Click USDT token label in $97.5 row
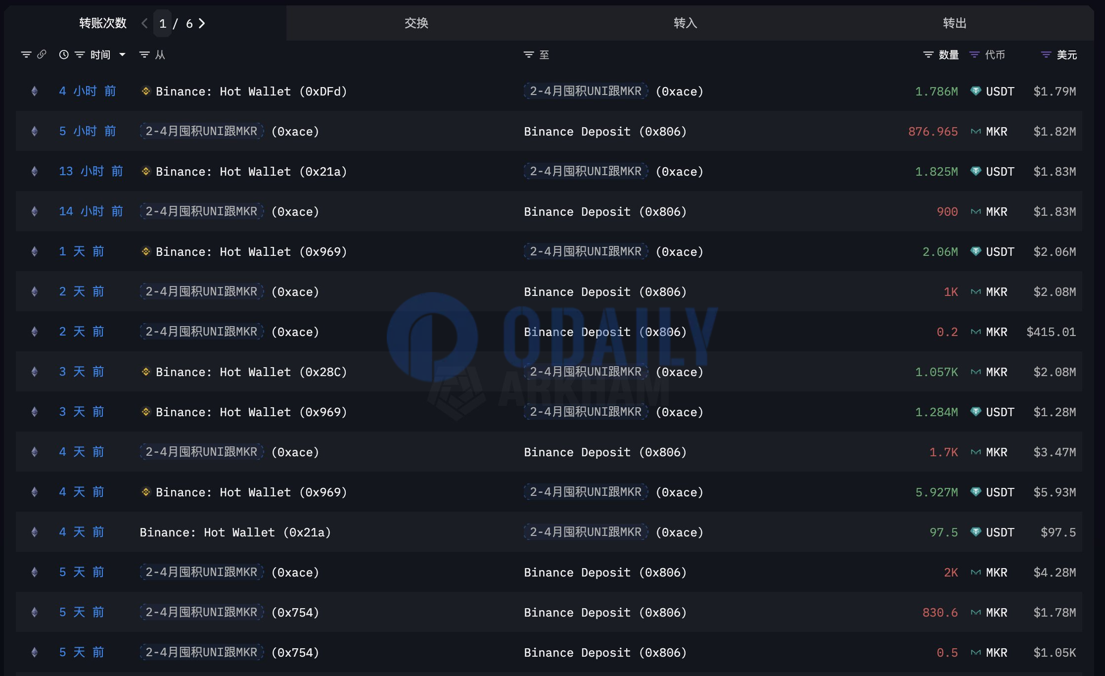The height and width of the screenshot is (676, 1105). point(1000,532)
